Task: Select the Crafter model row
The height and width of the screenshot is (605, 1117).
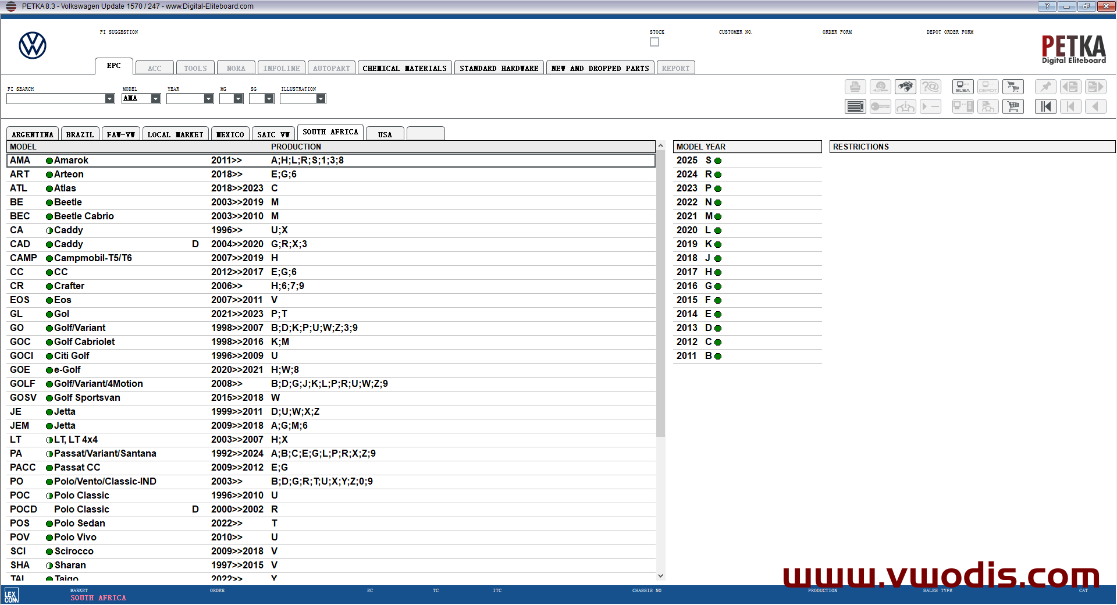Action: pyautogui.click(x=331, y=286)
